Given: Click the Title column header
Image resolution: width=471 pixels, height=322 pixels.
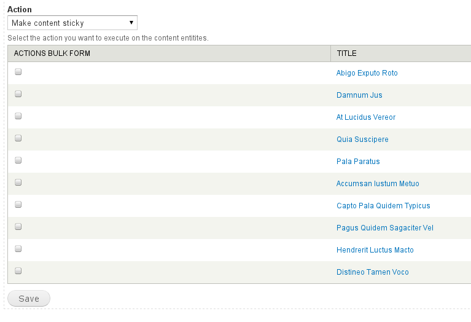Looking at the screenshot, I should [x=347, y=53].
